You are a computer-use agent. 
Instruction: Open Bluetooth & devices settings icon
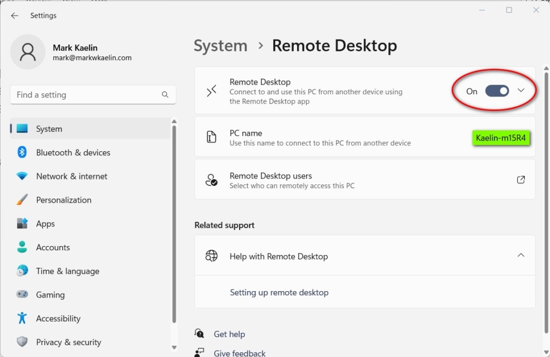(20, 152)
